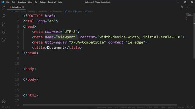195x109 pixels.
Task: Open the Extensions view
Action: tap(3, 40)
